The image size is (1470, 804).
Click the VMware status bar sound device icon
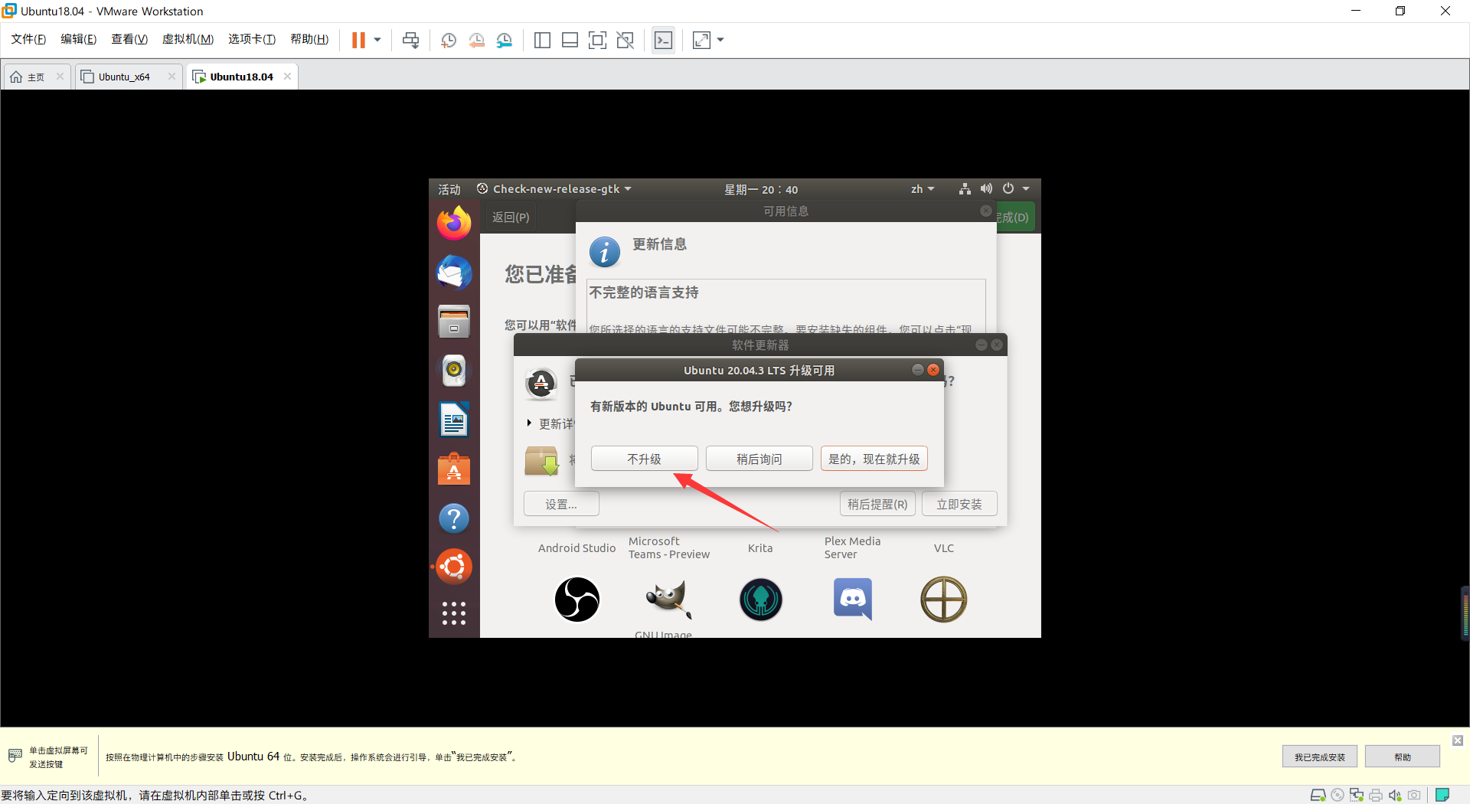click(x=1395, y=795)
